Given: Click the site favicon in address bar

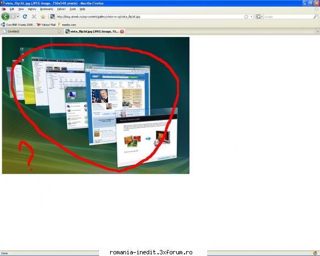Looking at the screenshot, I should point(52,17).
